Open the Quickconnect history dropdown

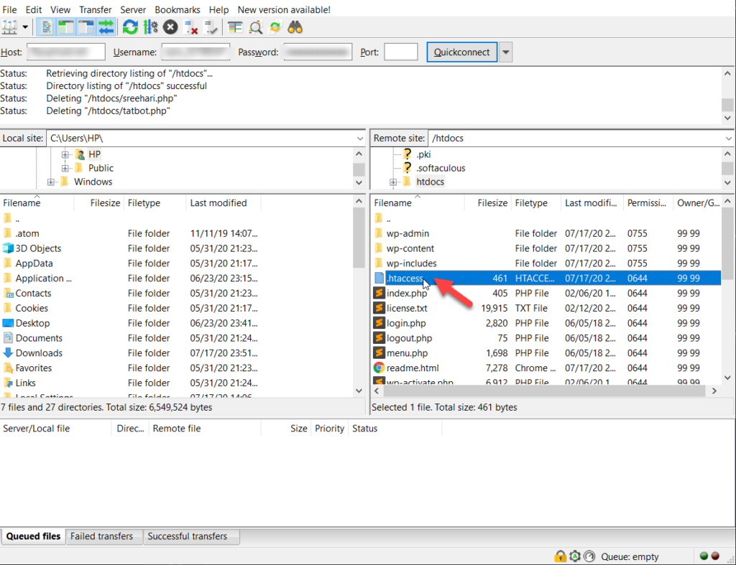pos(505,52)
